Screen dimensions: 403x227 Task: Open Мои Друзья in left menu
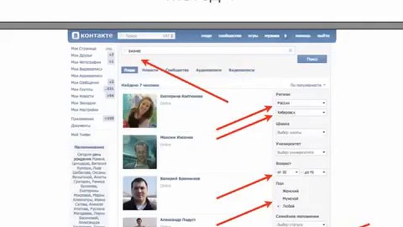[x=81, y=55]
